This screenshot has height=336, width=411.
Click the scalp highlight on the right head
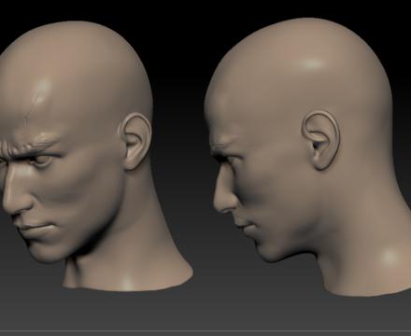point(311,63)
